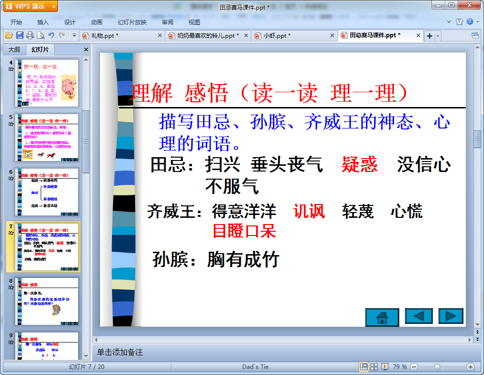Expand new document dropdown arrow beside plus

pyautogui.click(x=438, y=36)
